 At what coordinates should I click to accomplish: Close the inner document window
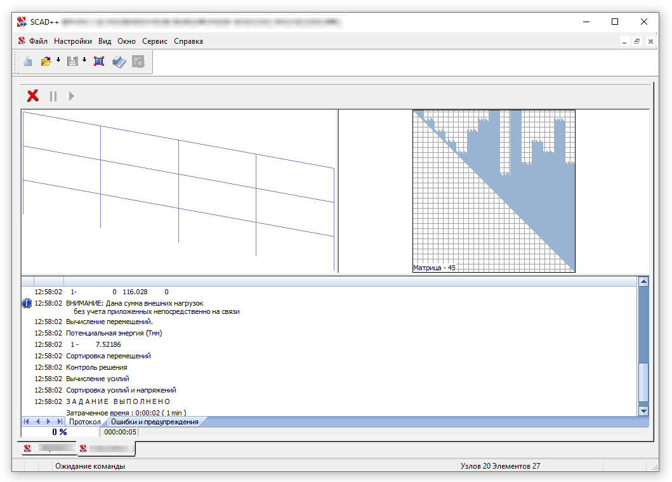[650, 42]
